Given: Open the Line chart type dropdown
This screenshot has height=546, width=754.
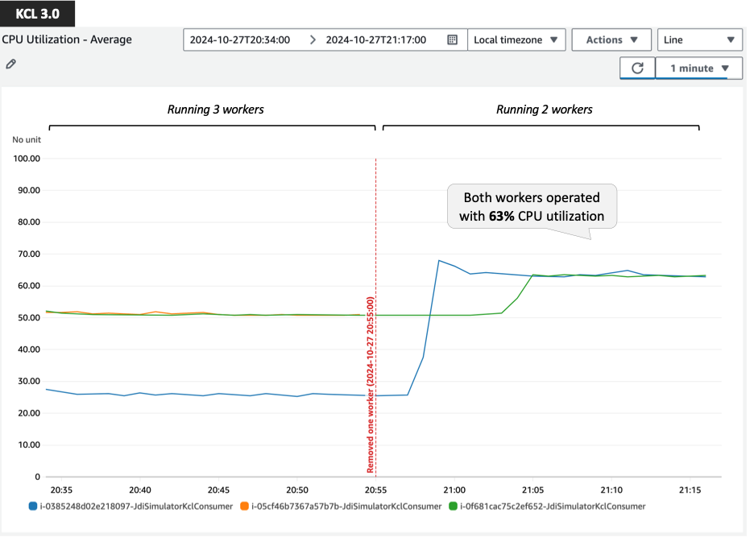Looking at the screenshot, I should pyautogui.click(x=699, y=39).
